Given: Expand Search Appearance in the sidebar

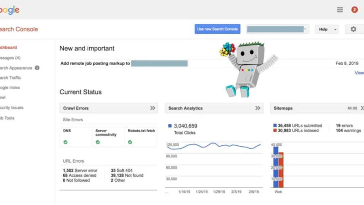Looking at the screenshot, I should [16, 68].
